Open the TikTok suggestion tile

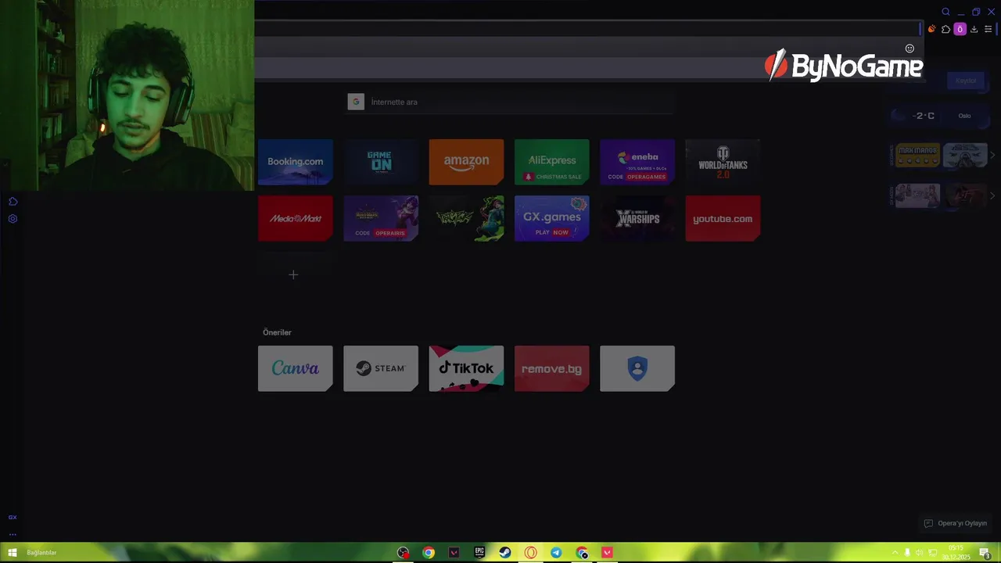click(466, 368)
